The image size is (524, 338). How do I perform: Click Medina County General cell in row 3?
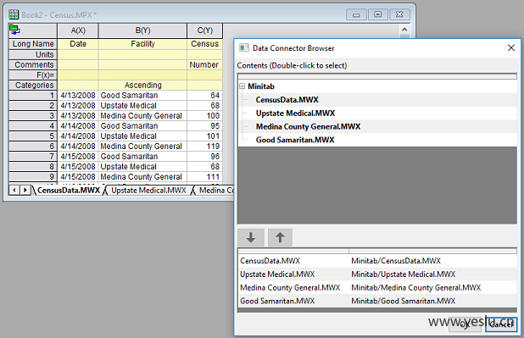coord(142,116)
